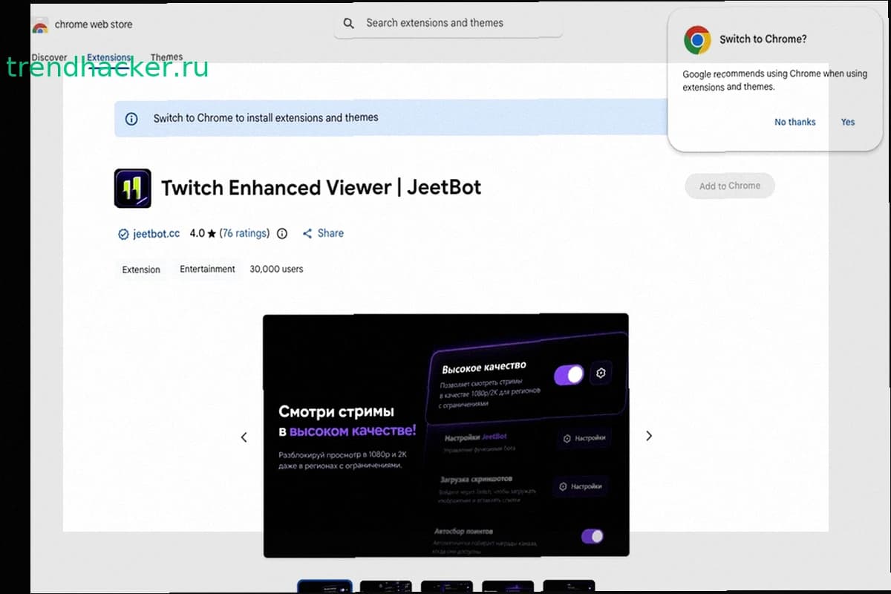Click the search magnifier icon
The width and height of the screenshot is (891, 594).
[348, 24]
